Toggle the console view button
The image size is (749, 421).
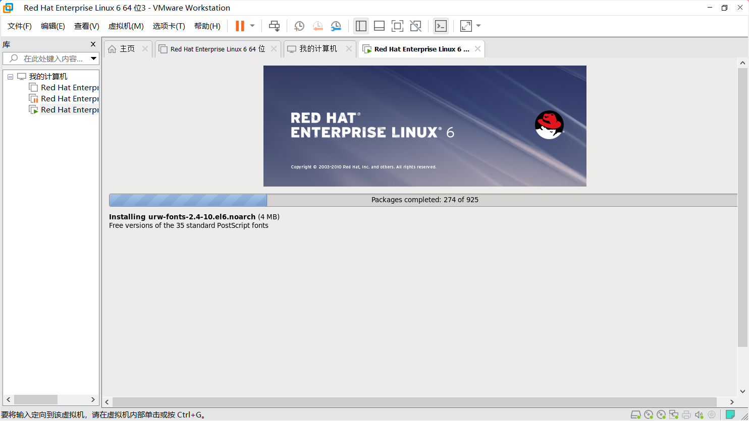(441, 26)
